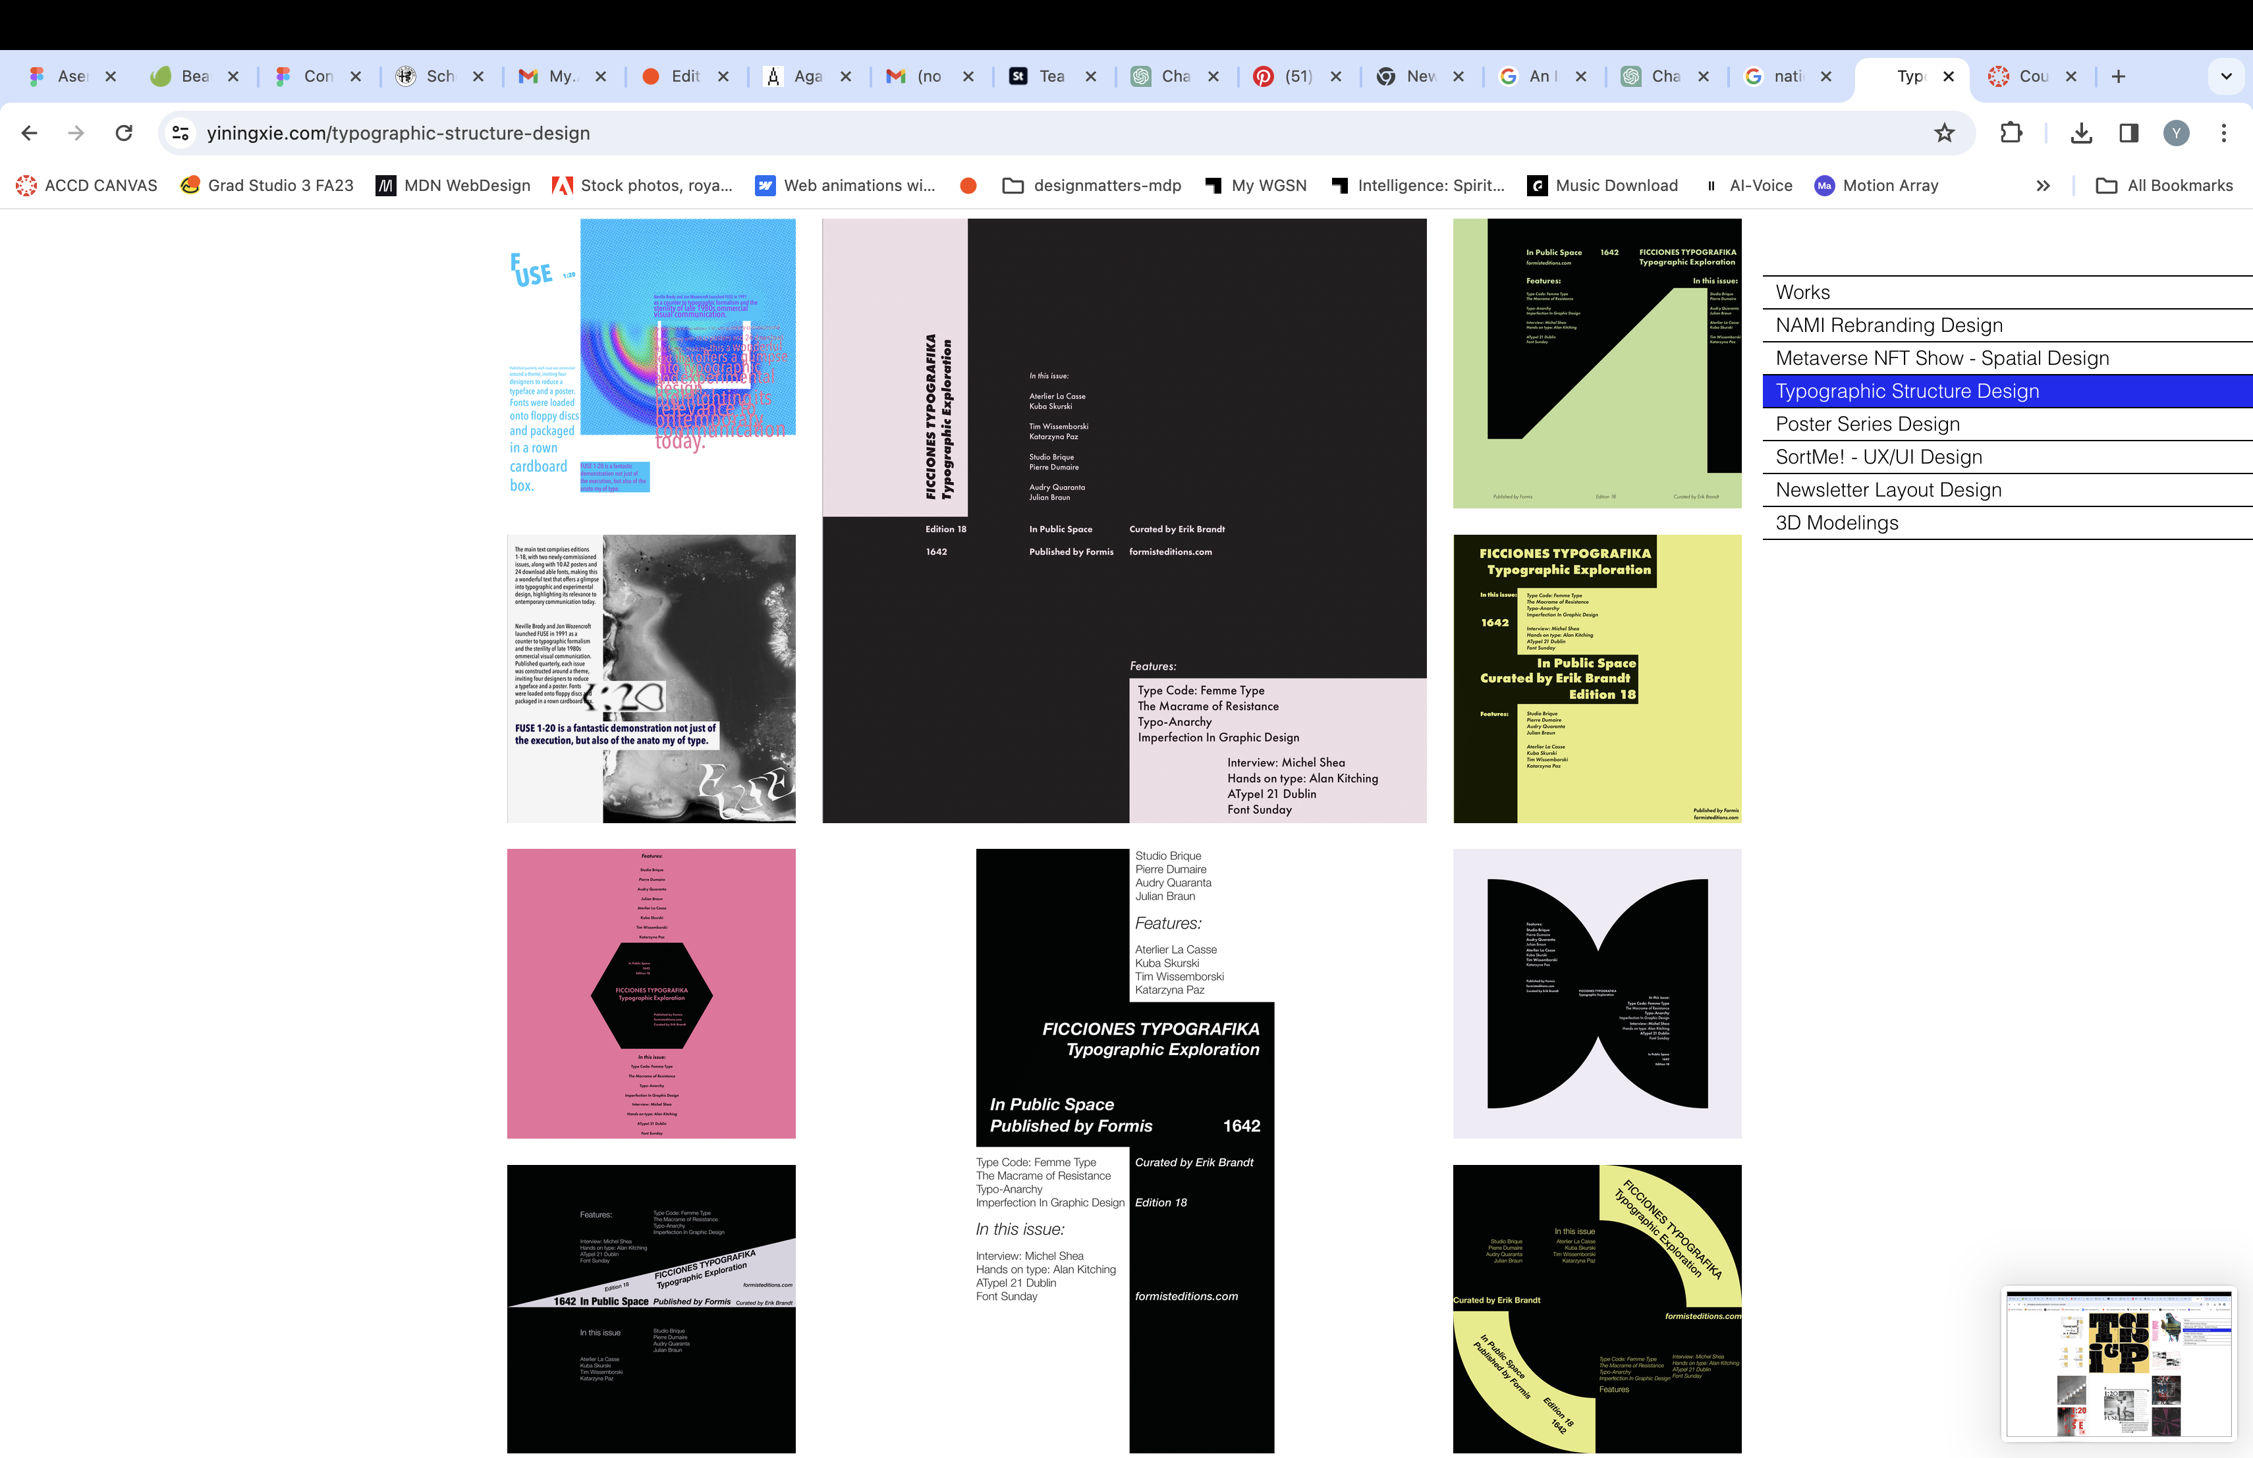Go back to the previous page

click(x=30, y=134)
